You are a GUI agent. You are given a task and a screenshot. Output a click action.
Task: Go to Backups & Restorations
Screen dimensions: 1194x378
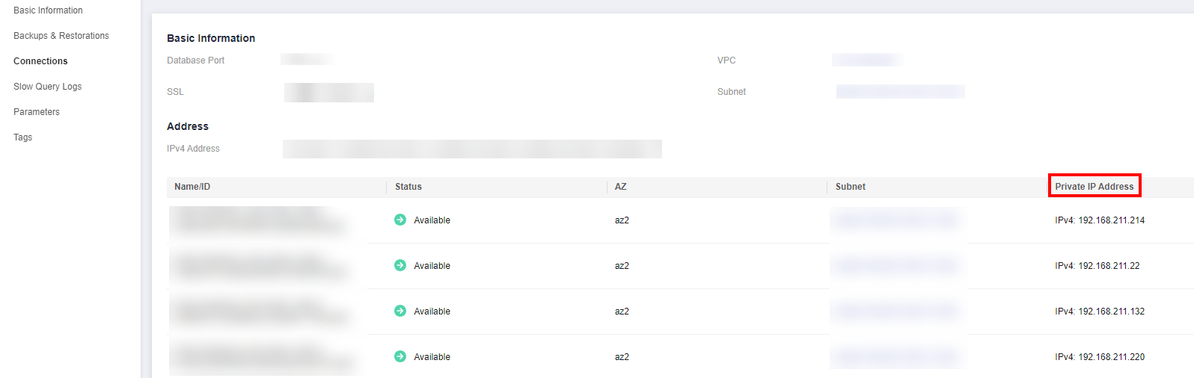click(x=61, y=36)
